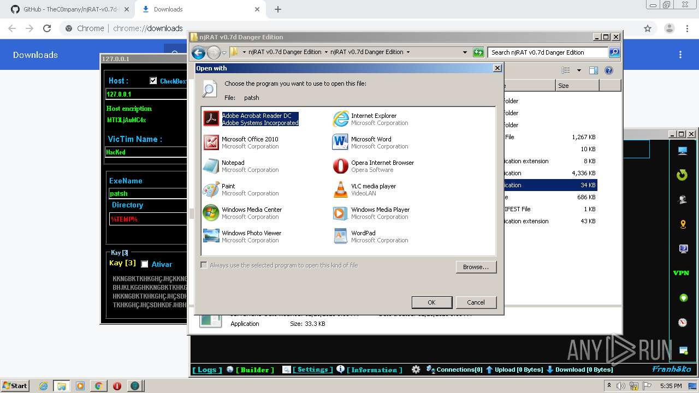
Task: Open a new Chrome tab
Action: click(x=277, y=9)
